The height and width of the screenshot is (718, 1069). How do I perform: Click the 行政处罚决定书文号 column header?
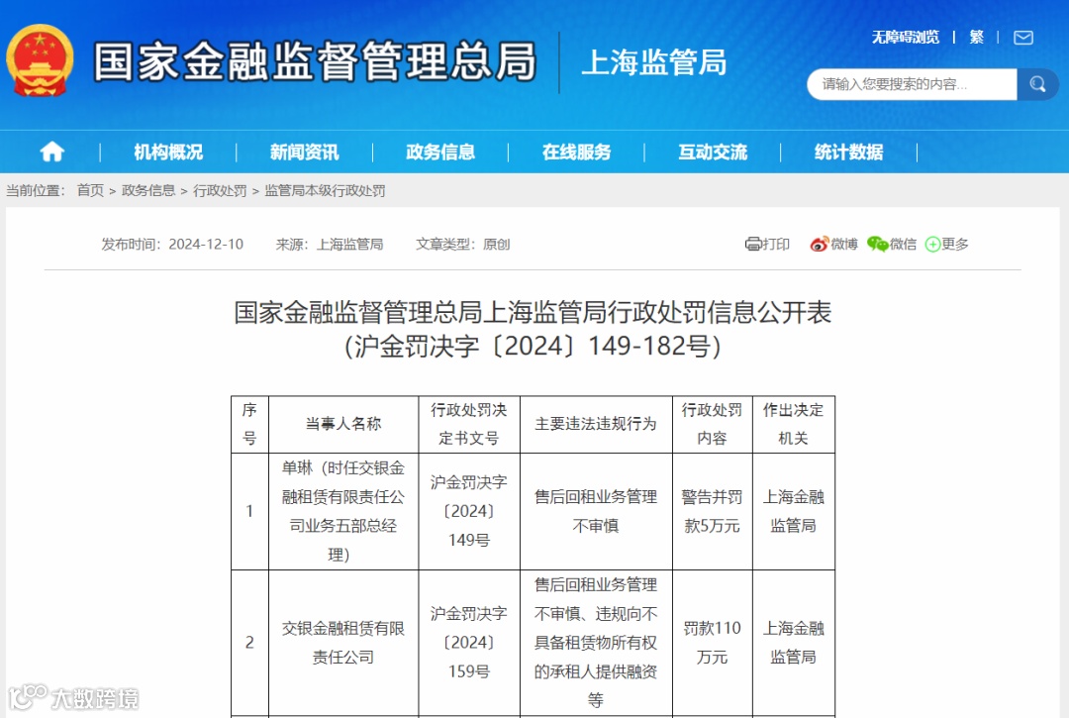click(469, 424)
